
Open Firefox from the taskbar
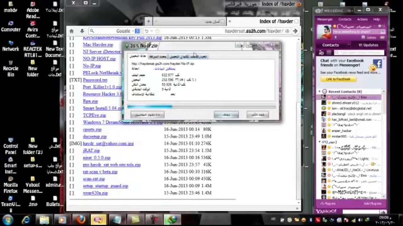point(81,219)
